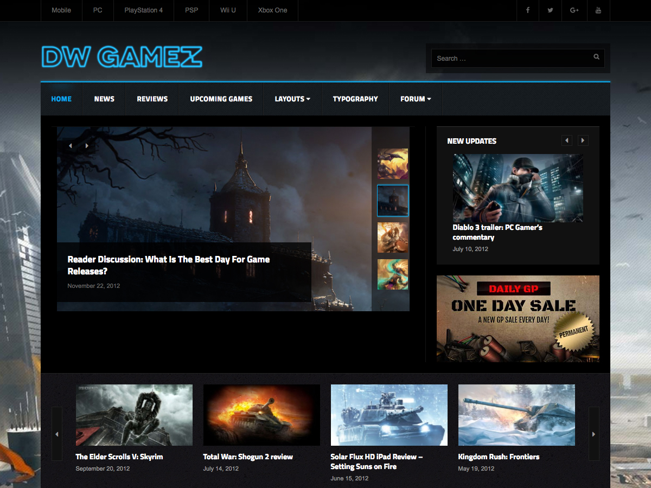Click the Kingdom Rush snowy tank image
The image size is (651, 488).
coord(516,415)
